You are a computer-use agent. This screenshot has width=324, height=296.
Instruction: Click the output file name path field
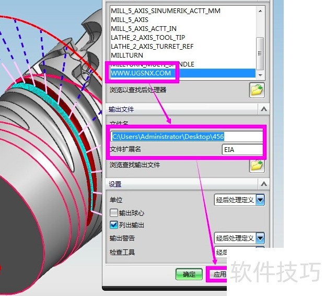pyautogui.click(x=186, y=136)
